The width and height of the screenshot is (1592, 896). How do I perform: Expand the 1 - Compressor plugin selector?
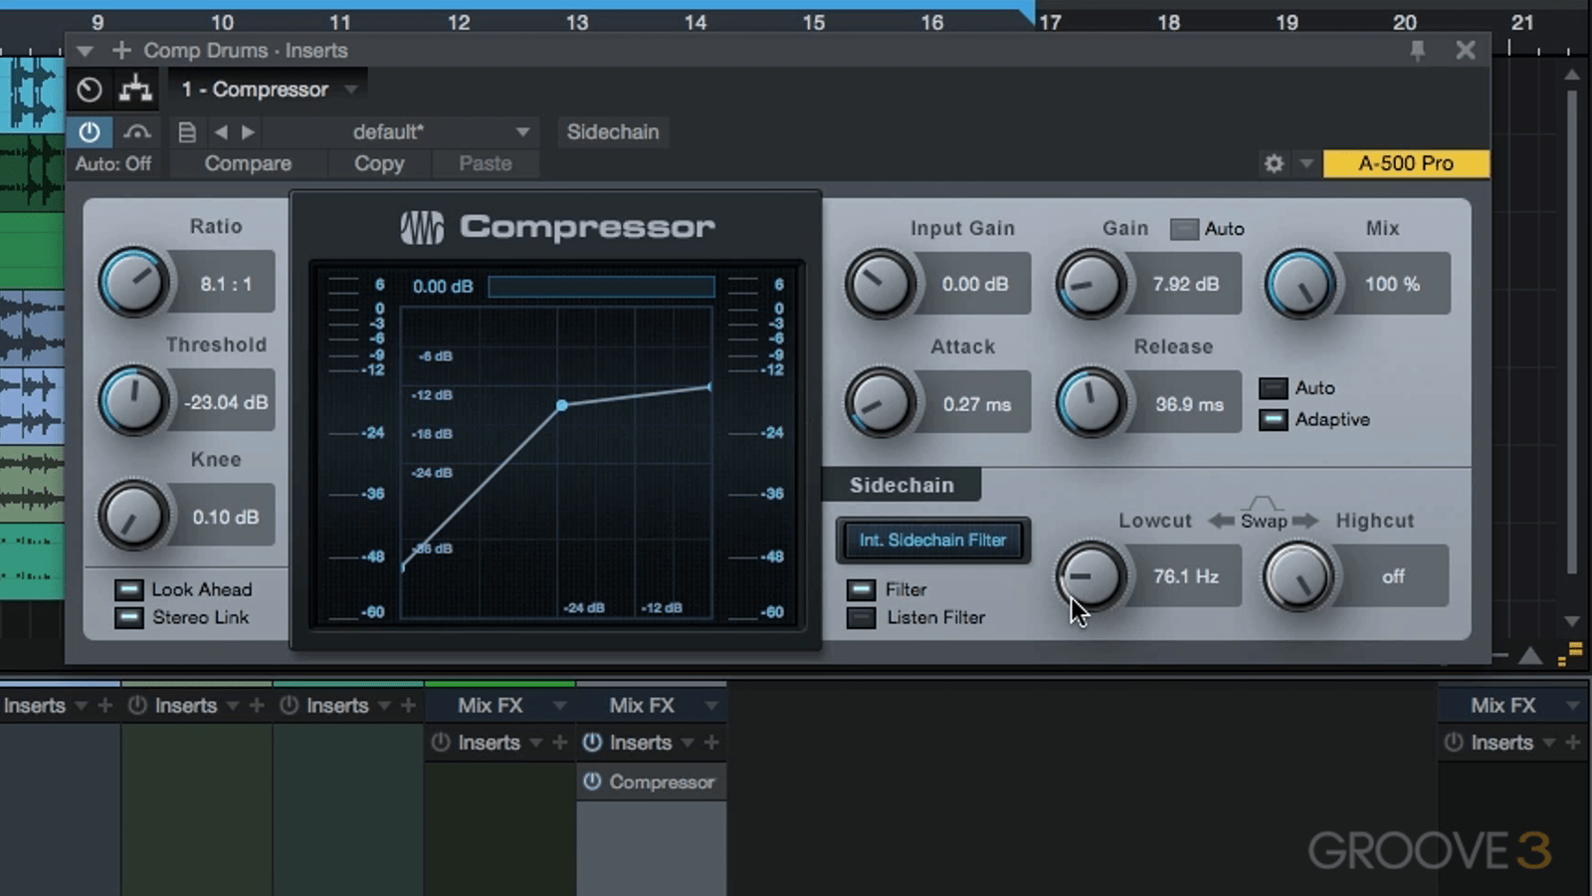click(x=351, y=90)
